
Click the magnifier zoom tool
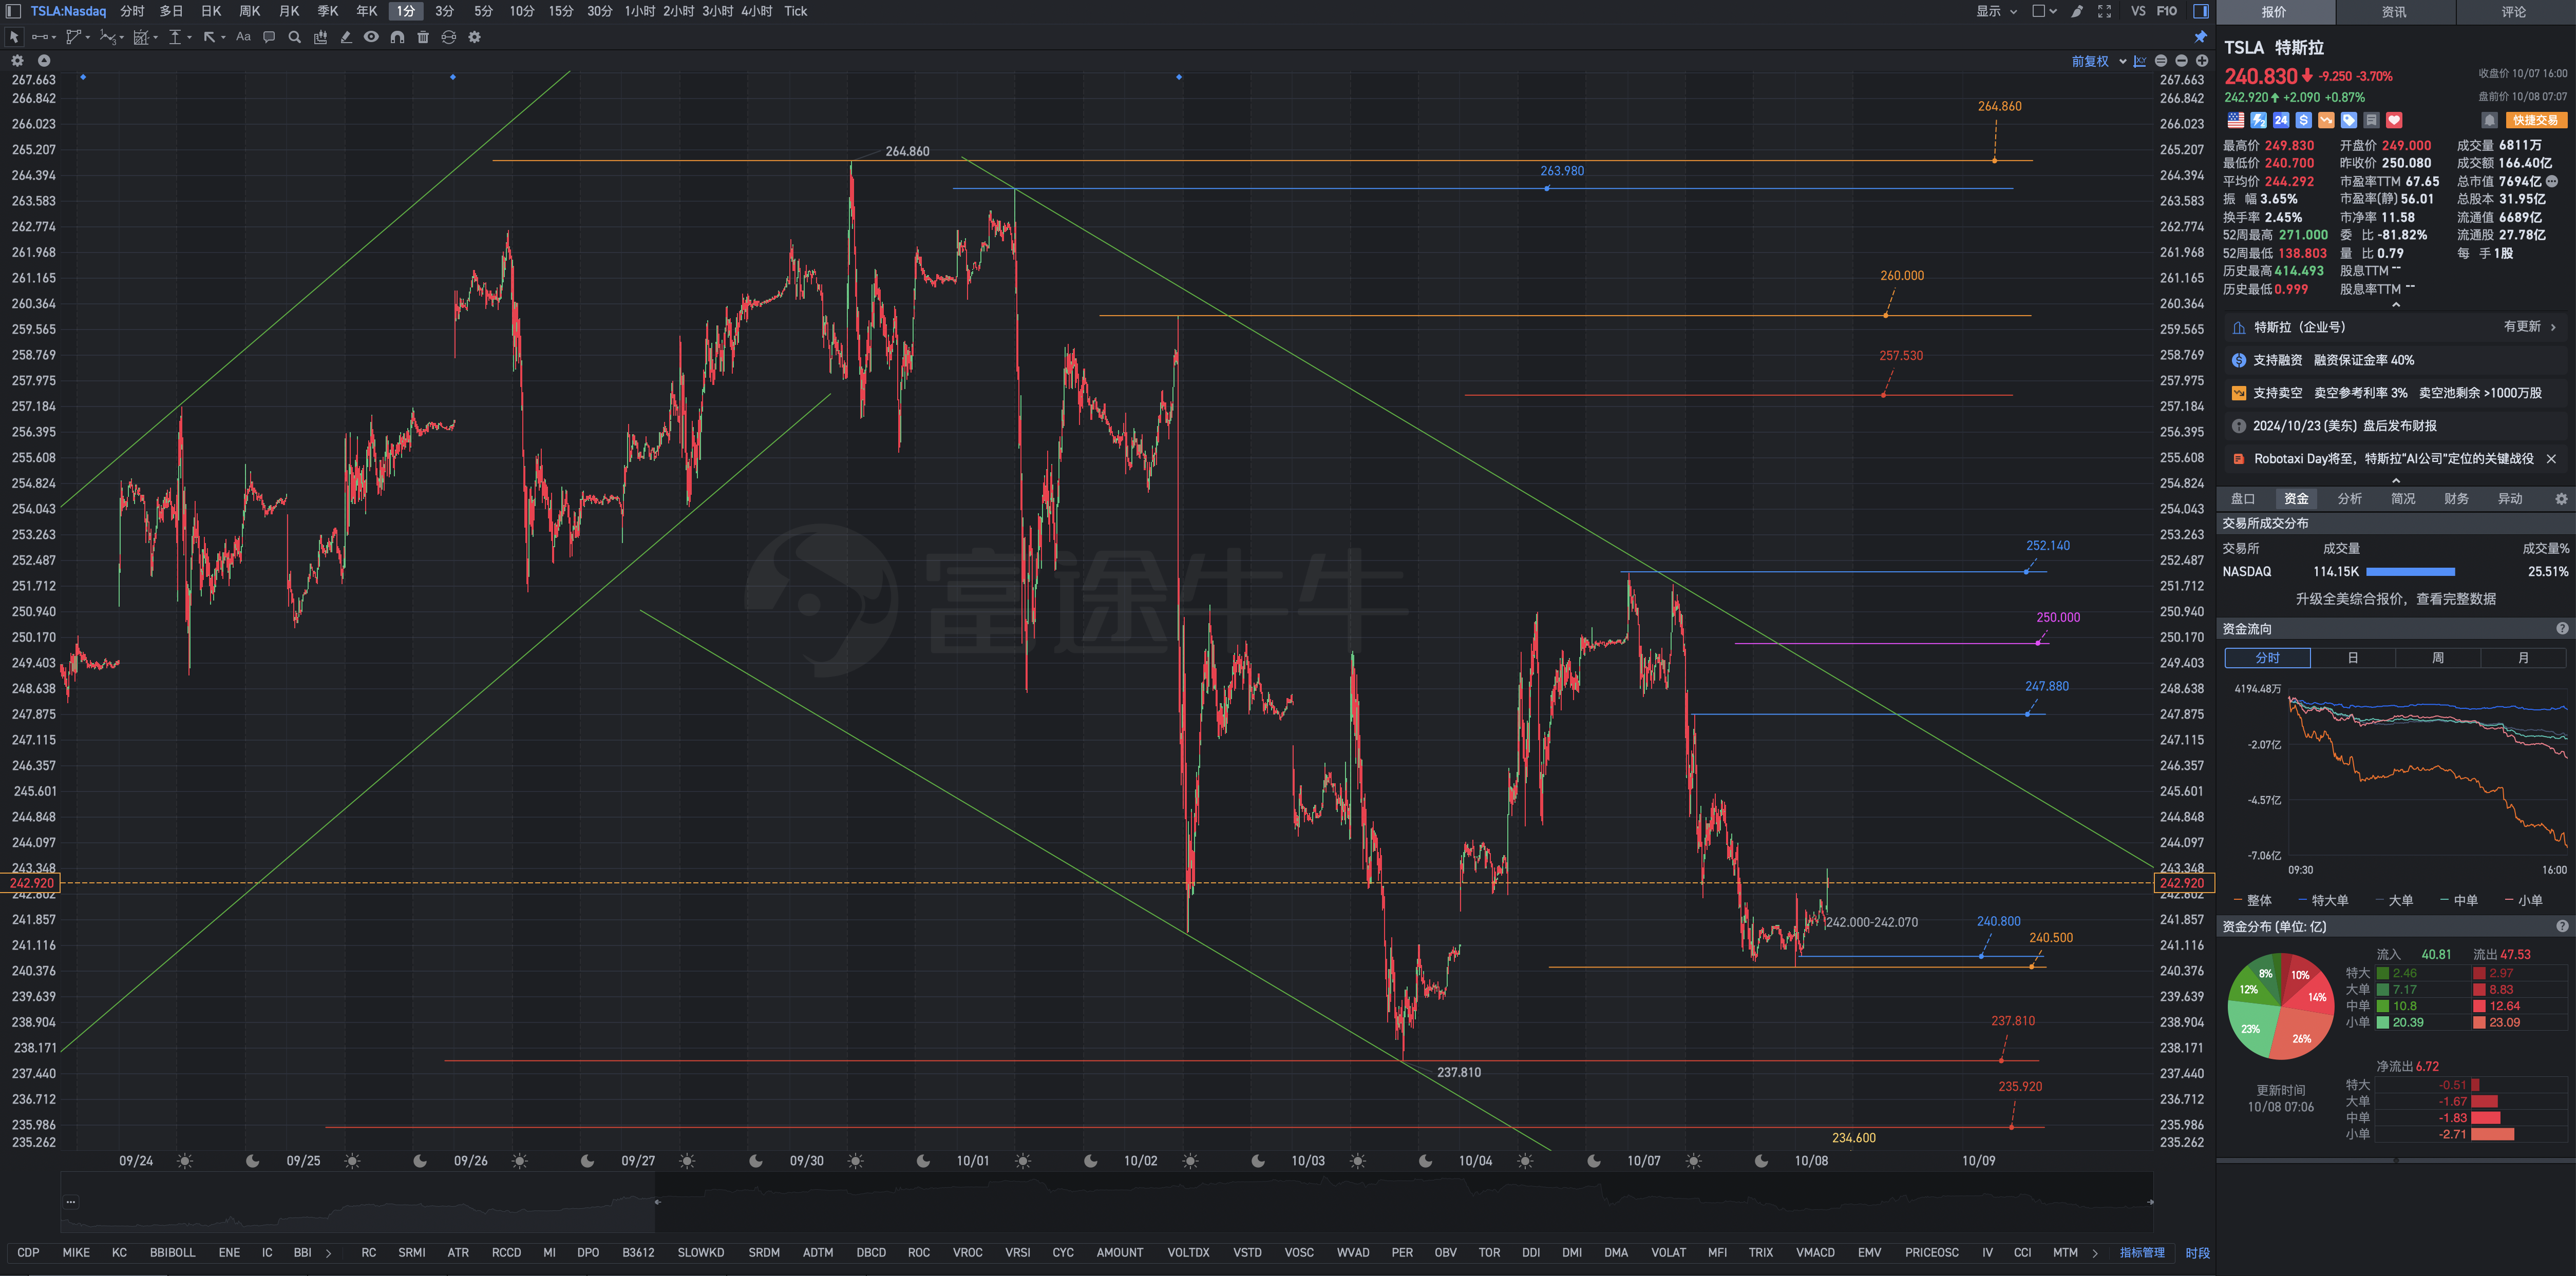coord(294,37)
